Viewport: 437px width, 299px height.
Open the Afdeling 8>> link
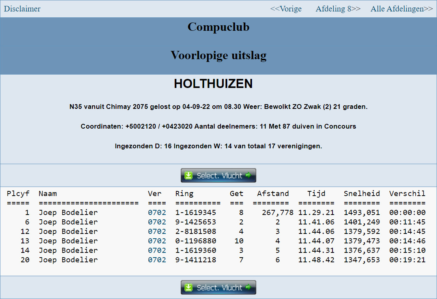click(x=338, y=9)
